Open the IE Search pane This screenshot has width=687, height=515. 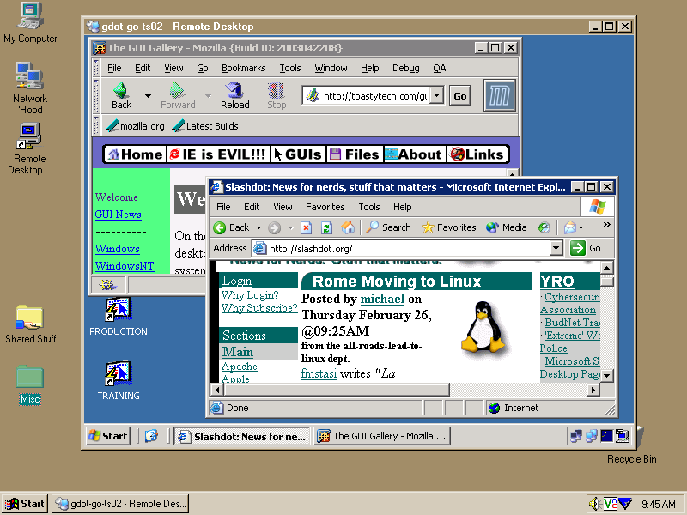click(x=389, y=227)
